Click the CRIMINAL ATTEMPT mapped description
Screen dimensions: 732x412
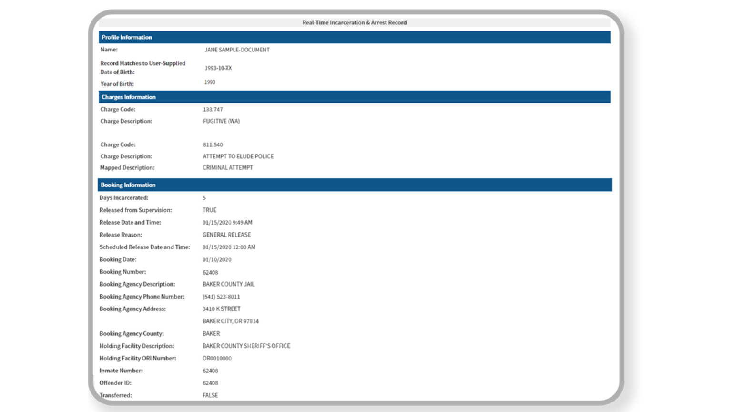pyautogui.click(x=227, y=168)
